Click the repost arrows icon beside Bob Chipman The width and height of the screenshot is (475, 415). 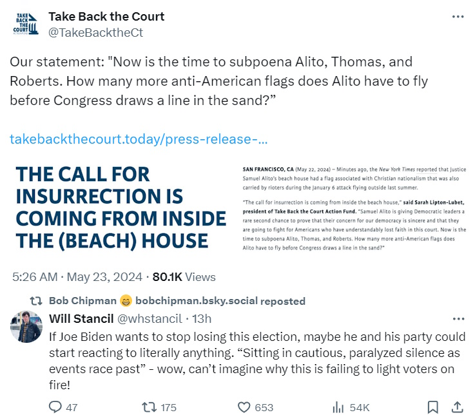37,301
